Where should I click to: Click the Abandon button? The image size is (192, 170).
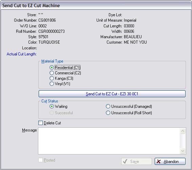(170, 162)
